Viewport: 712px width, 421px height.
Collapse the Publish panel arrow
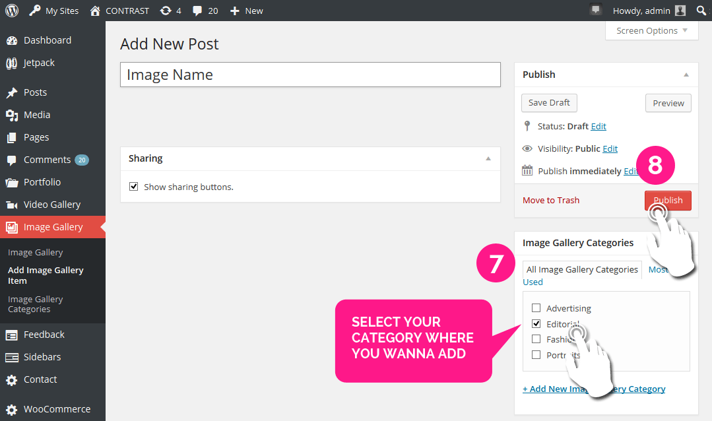point(686,75)
